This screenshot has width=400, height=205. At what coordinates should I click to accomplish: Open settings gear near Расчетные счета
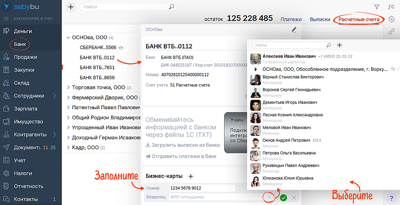[391, 19]
